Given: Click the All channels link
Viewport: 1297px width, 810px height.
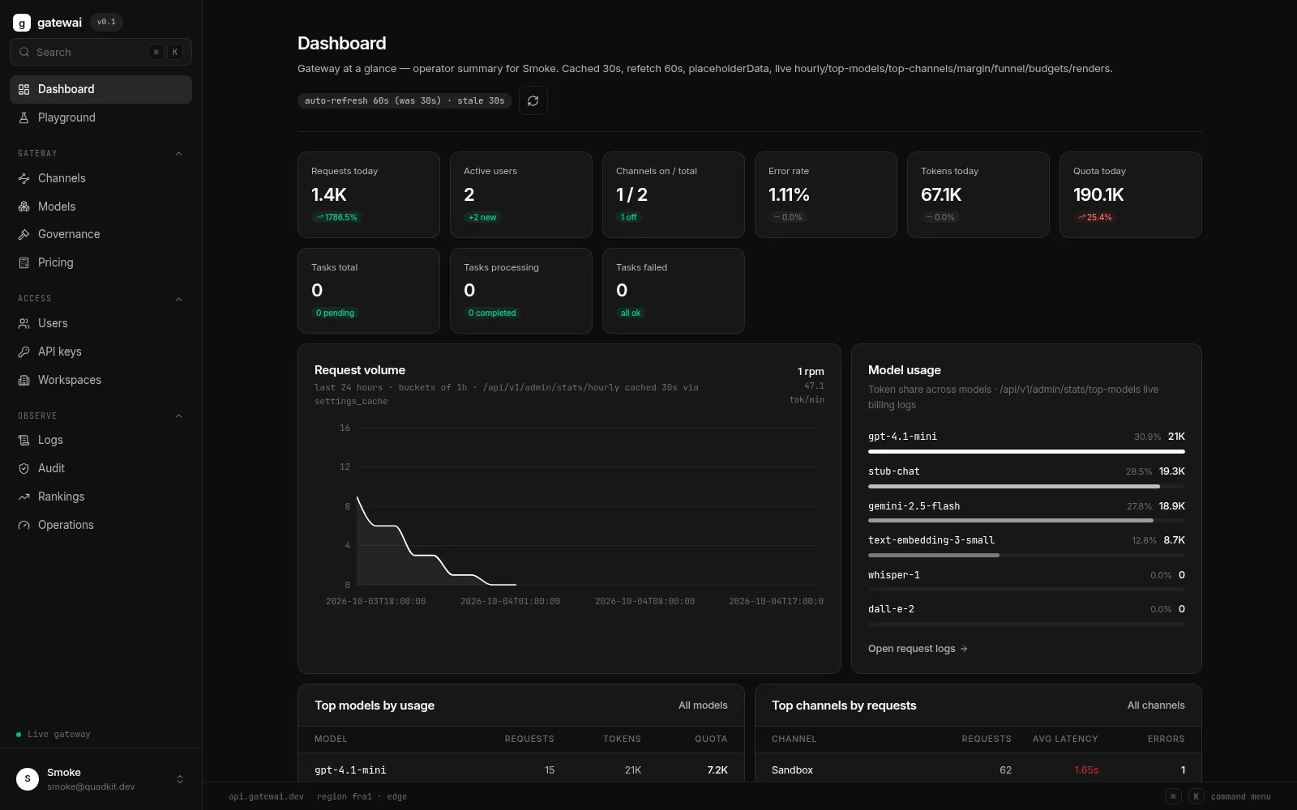Looking at the screenshot, I should point(1156,706).
